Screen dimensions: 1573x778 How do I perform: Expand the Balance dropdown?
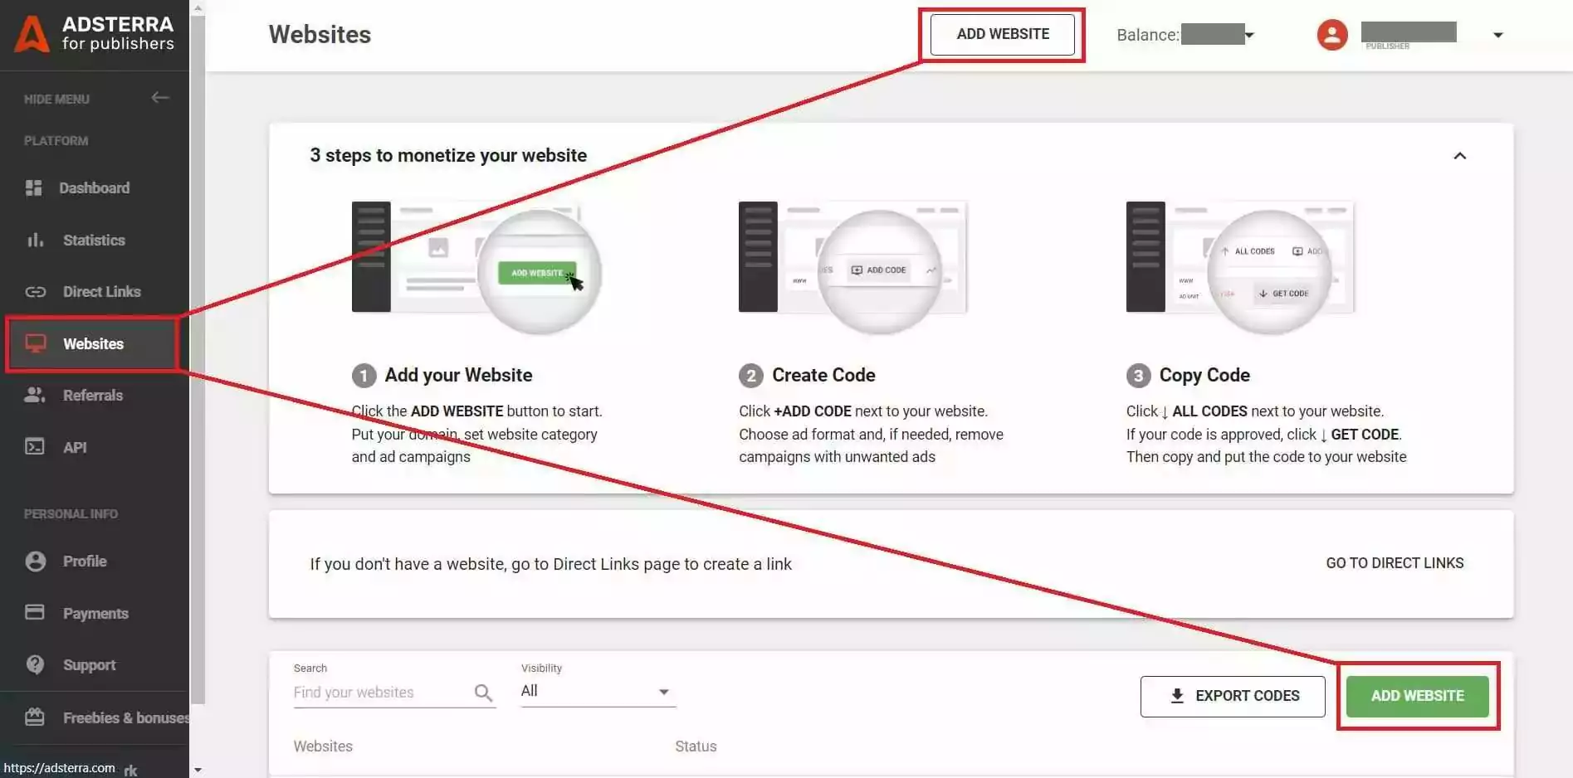click(x=1250, y=34)
